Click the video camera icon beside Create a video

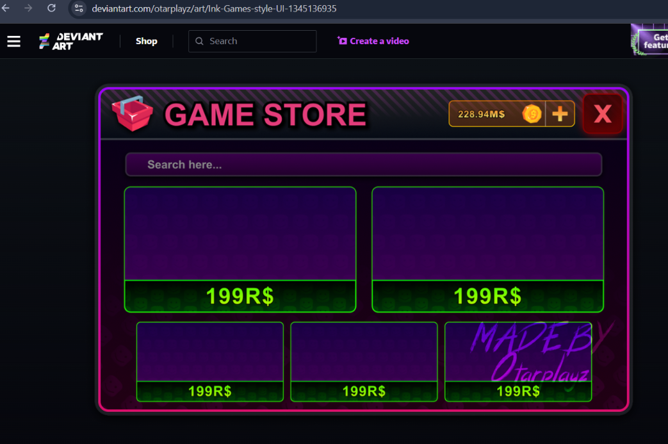tap(342, 40)
